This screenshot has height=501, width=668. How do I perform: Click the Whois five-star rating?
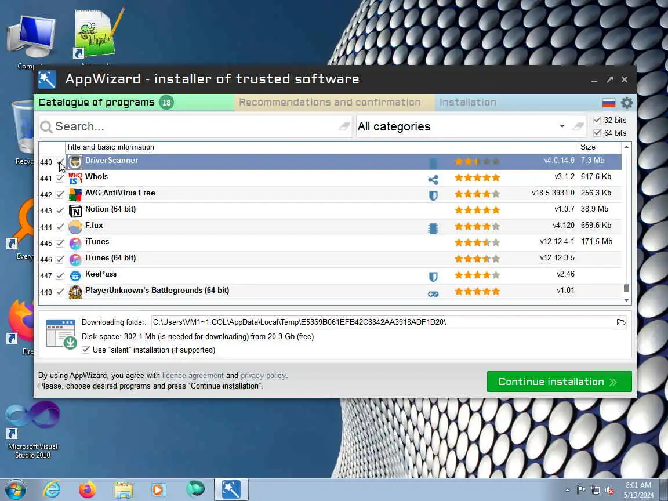coord(477,177)
